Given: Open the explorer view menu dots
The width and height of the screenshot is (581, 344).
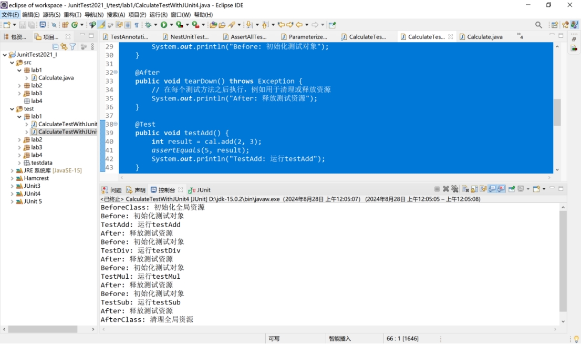Looking at the screenshot, I should click(92, 47).
